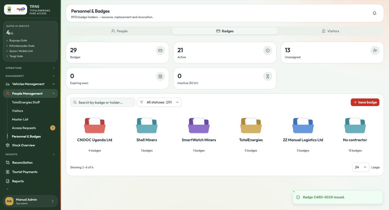The width and height of the screenshot is (389, 210).
Task: Click the Spare / Mobile Unit entry
Action: (x=21, y=51)
